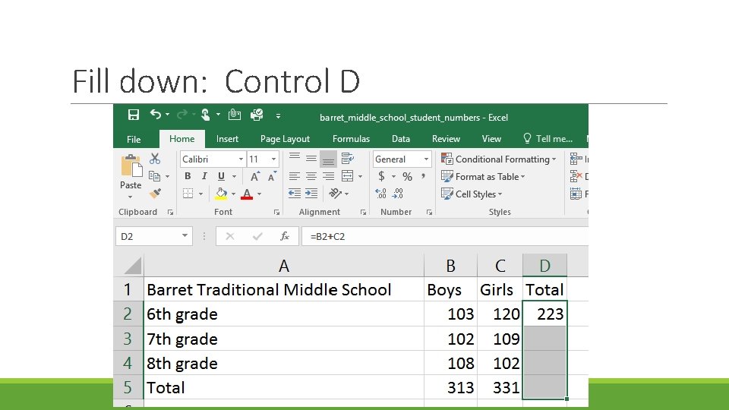Open the Page Layout tab
Screen dimensions: 729x410
coord(285,139)
